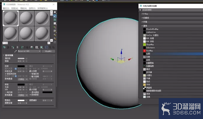Open reflection affect channels dropdown
Screen dimensions: 203x119
pyautogui.click(x=23, y=79)
